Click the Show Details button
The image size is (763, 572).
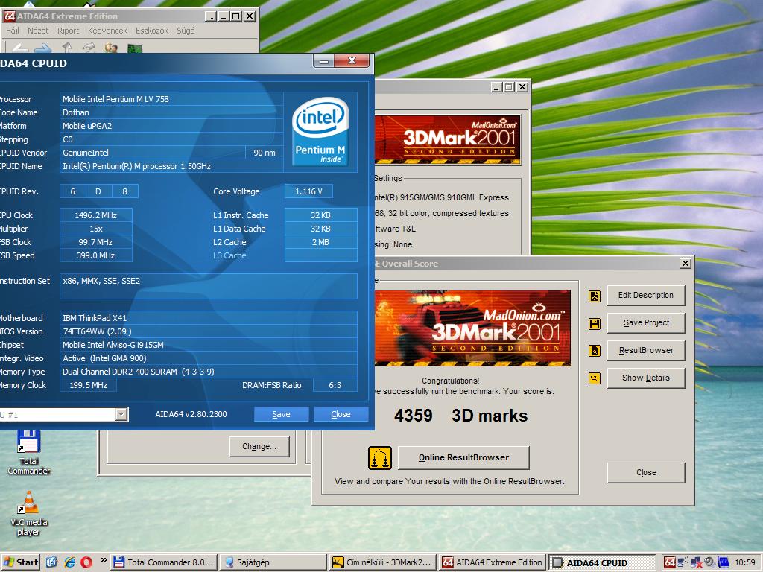coord(646,378)
